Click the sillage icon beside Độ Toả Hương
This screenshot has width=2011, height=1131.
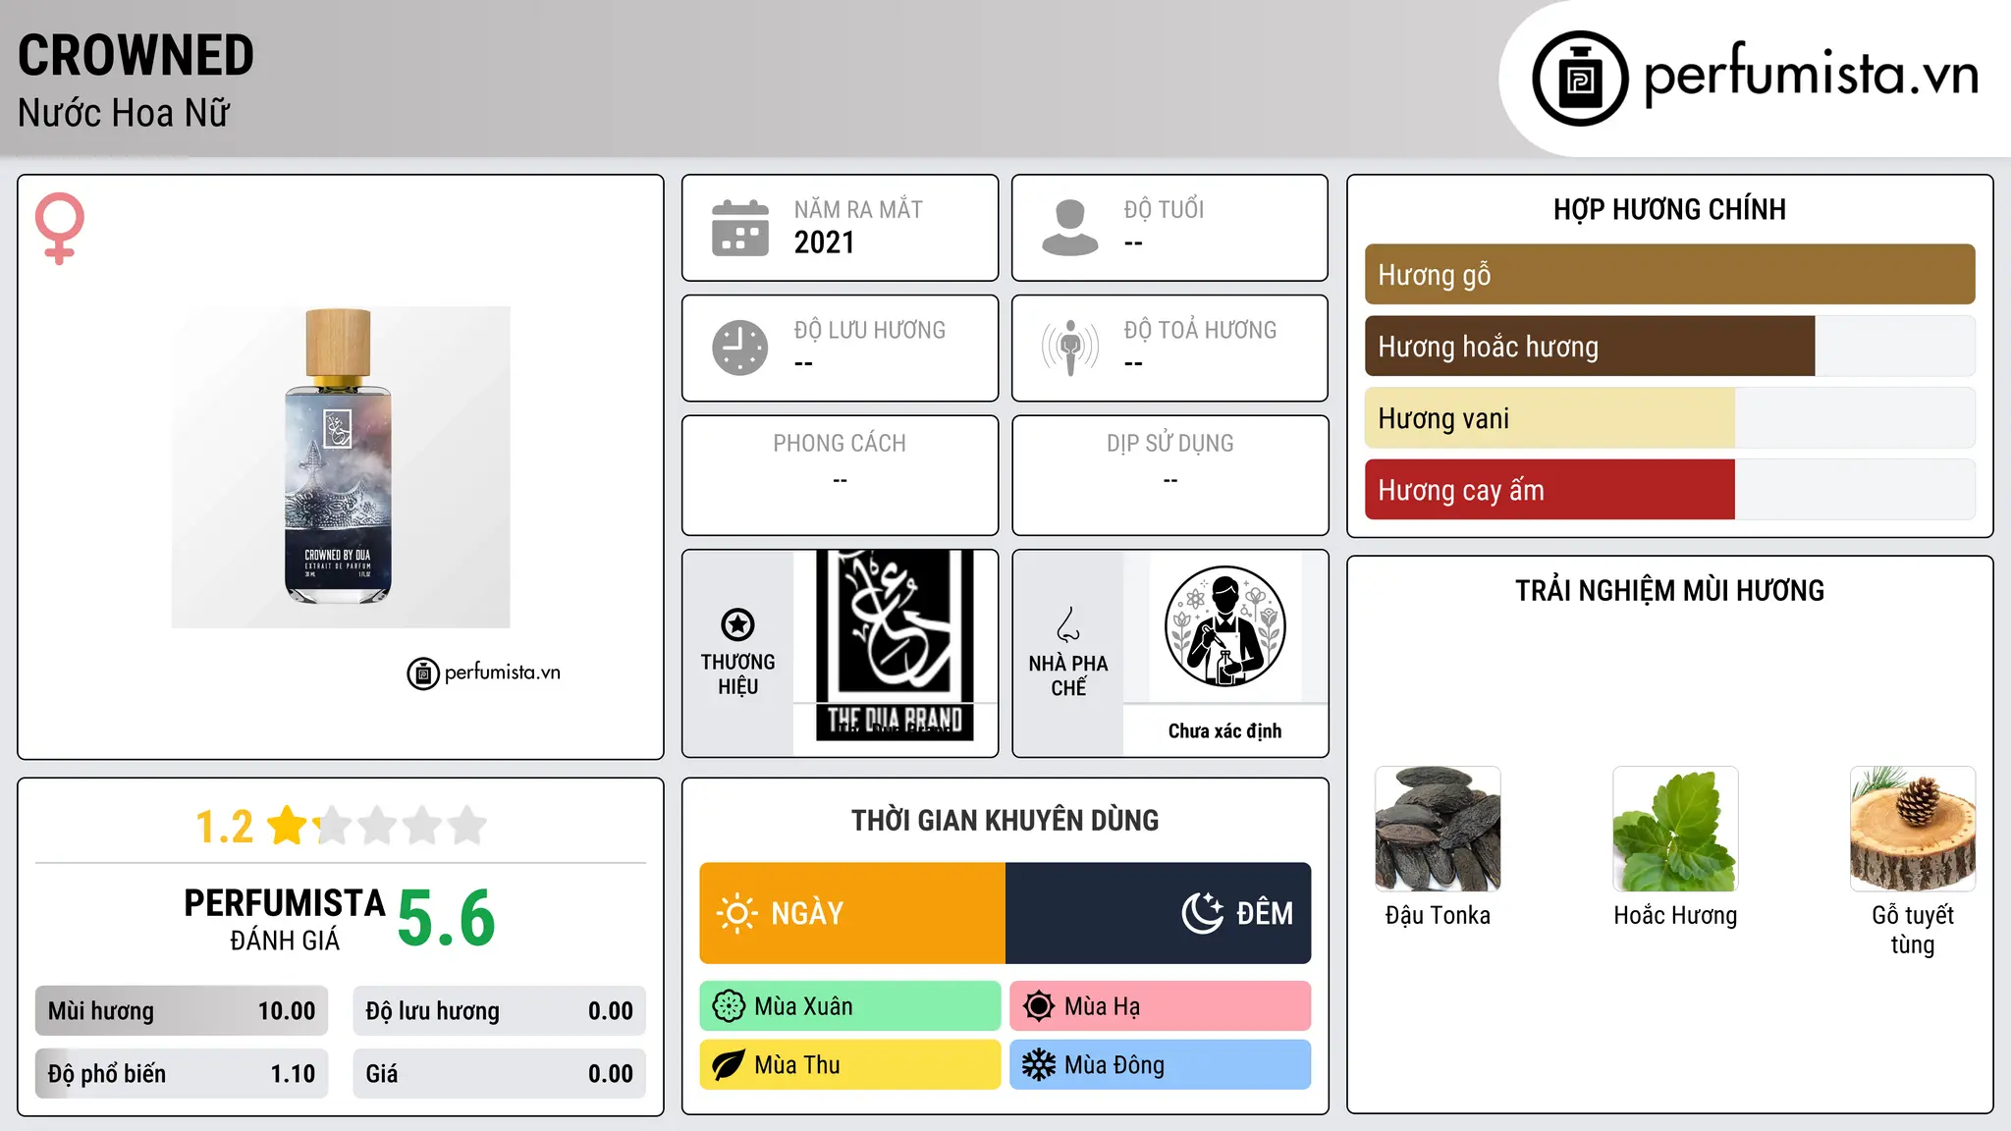[x=1070, y=348]
